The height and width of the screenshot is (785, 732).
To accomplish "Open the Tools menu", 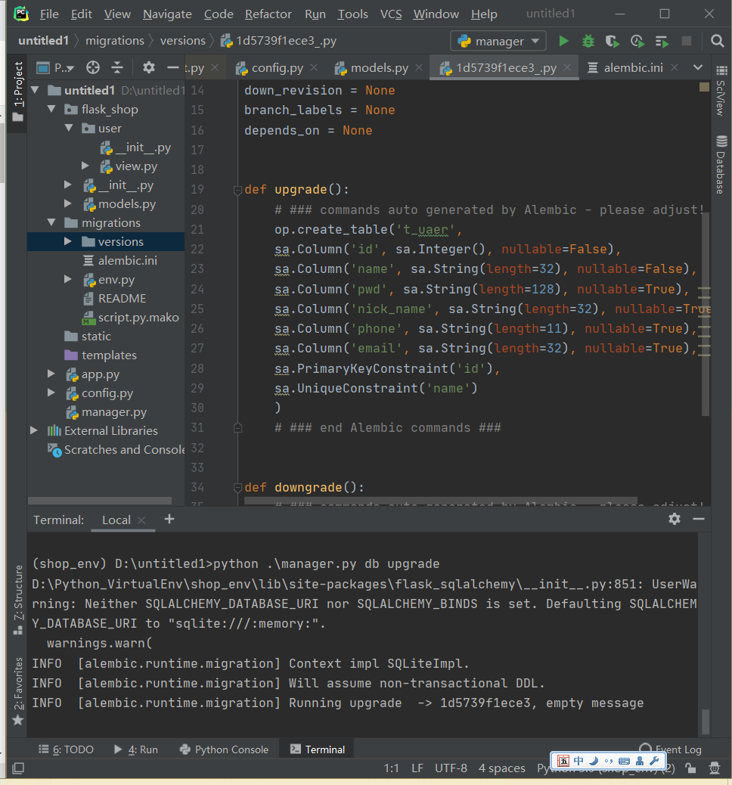I will pyautogui.click(x=352, y=14).
